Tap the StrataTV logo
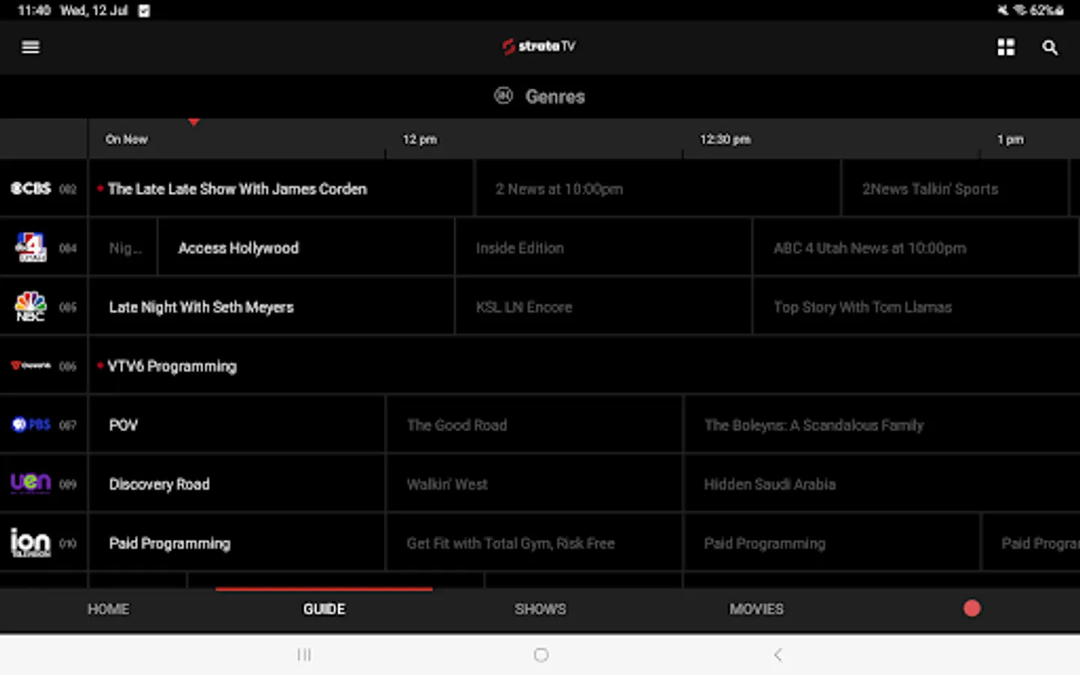The width and height of the screenshot is (1080, 675). [539, 46]
